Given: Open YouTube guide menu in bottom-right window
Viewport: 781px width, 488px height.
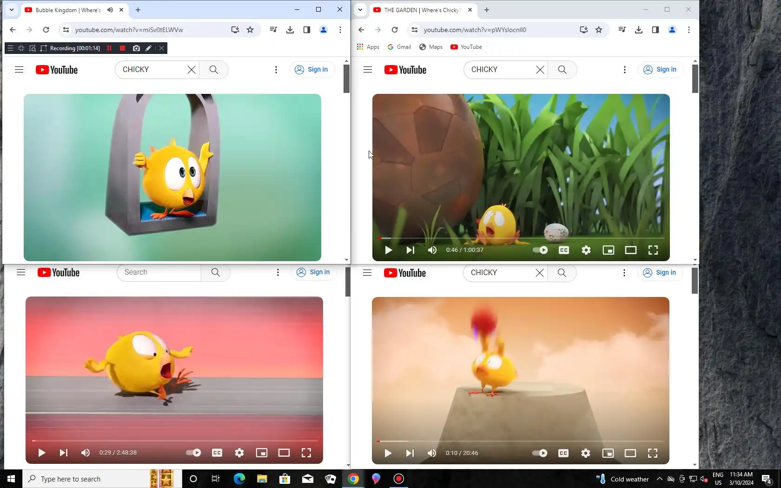Looking at the screenshot, I should pos(367,273).
